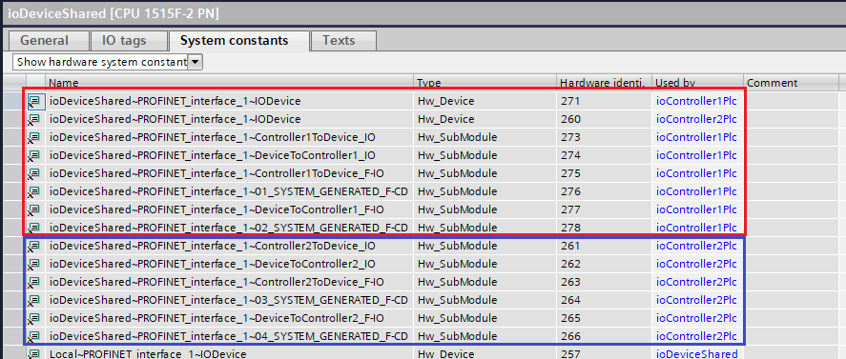Open the ioDeviceShared link in row 257
Image resolution: width=846 pixels, height=359 pixels.
pos(696,354)
